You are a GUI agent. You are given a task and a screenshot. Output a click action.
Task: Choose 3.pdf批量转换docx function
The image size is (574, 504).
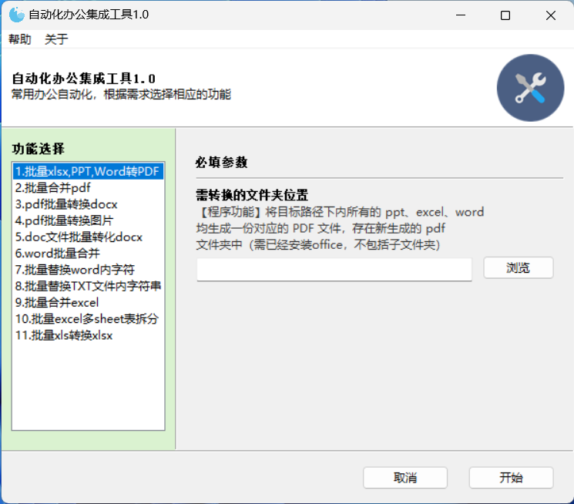[89, 204]
